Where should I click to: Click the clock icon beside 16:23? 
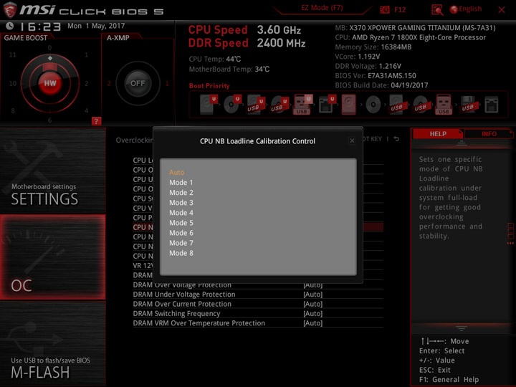pyautogui.click(x=9, y=26)
